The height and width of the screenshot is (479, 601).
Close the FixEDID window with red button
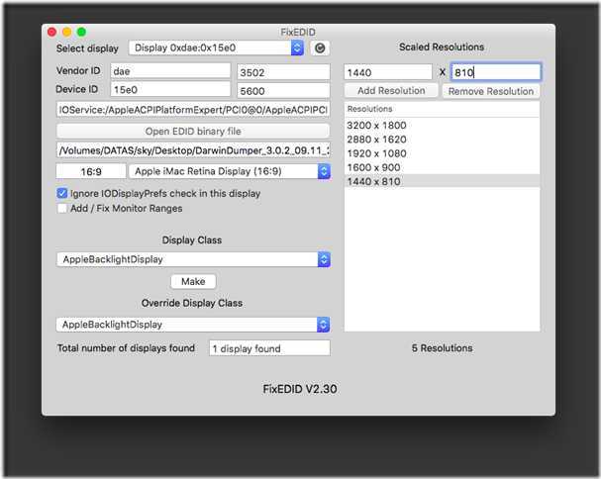52,33
